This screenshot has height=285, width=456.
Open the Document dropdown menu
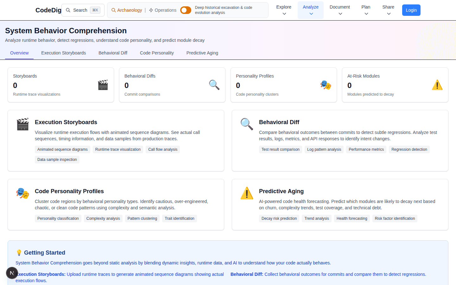(x=339, y=10)
